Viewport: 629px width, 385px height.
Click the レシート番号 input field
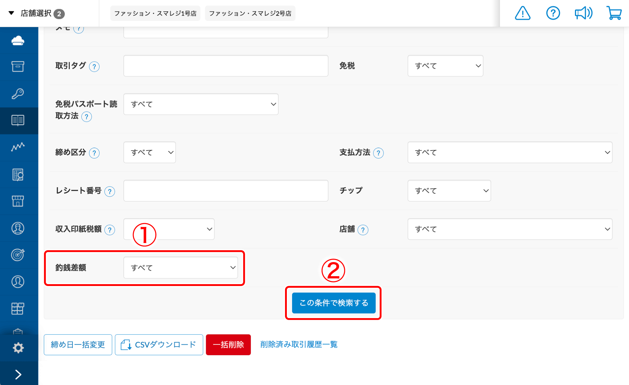click(226, 191)
